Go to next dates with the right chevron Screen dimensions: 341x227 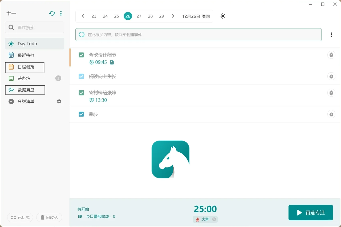pyautogui.click(x=173, y=16)
